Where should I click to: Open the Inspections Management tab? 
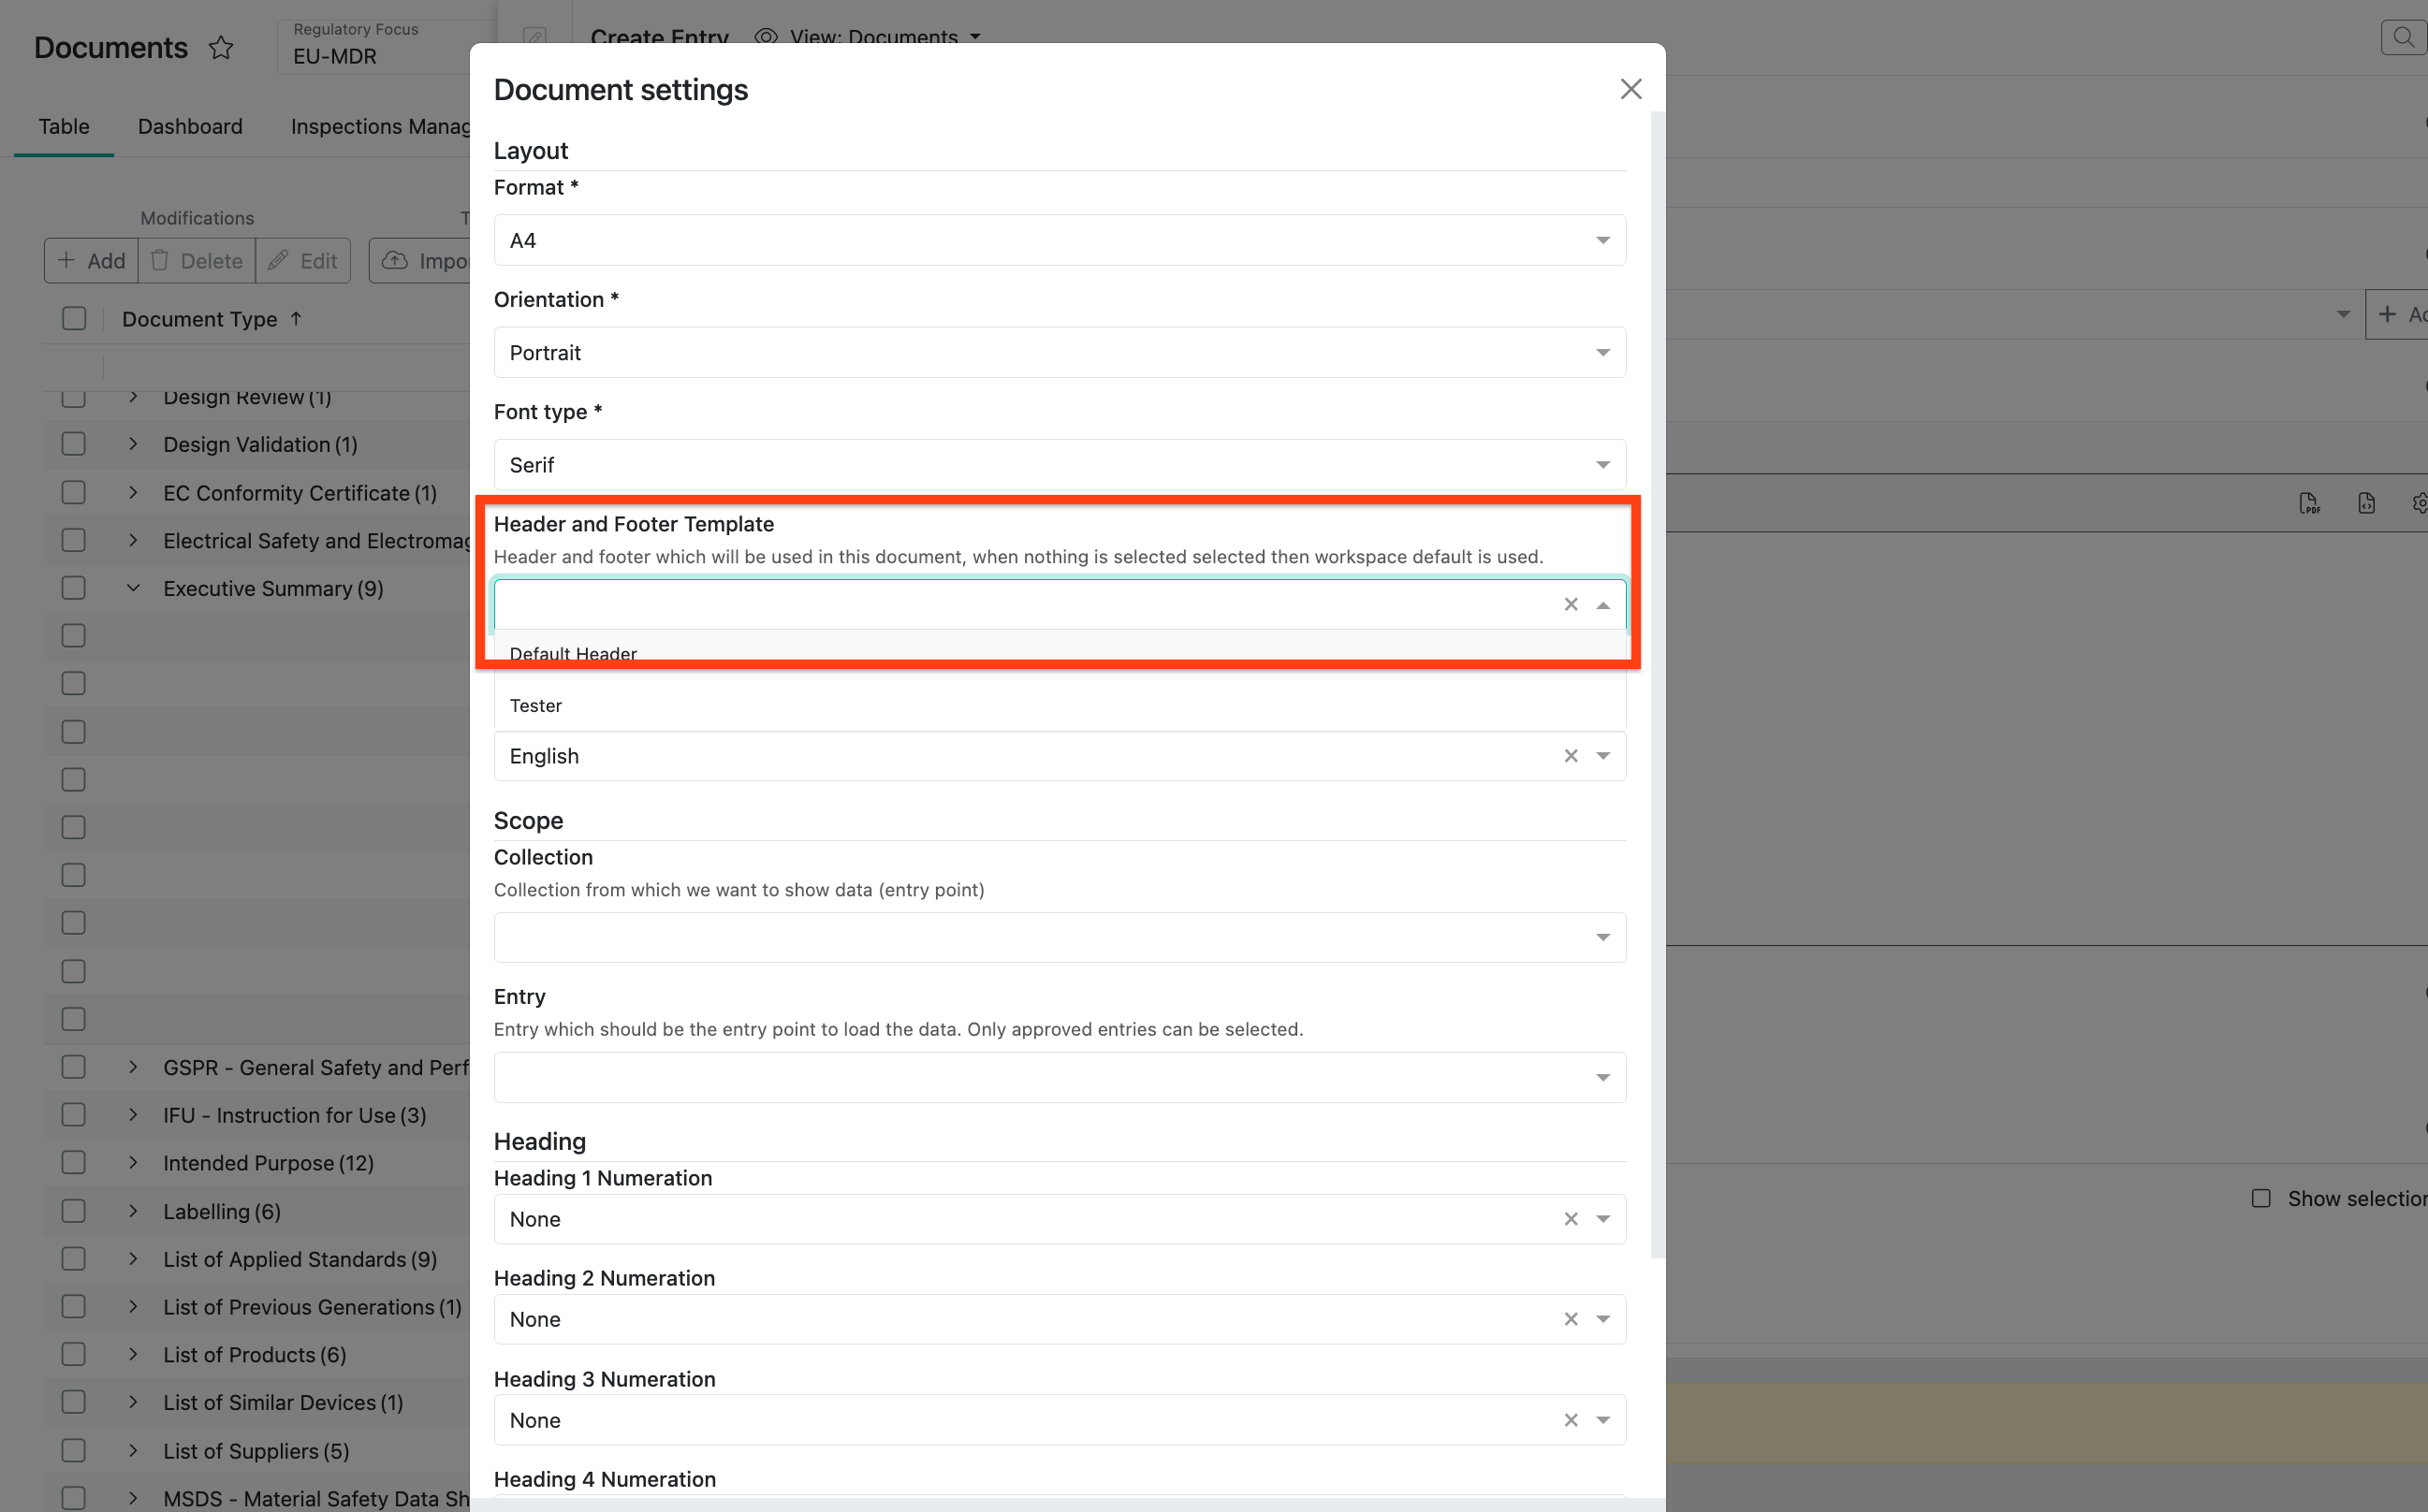pyautogui.click(x=380, y=126)
